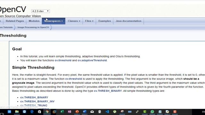Open the Mail app from the taskbar
This screenshot has height=115, width=205.
92,112
